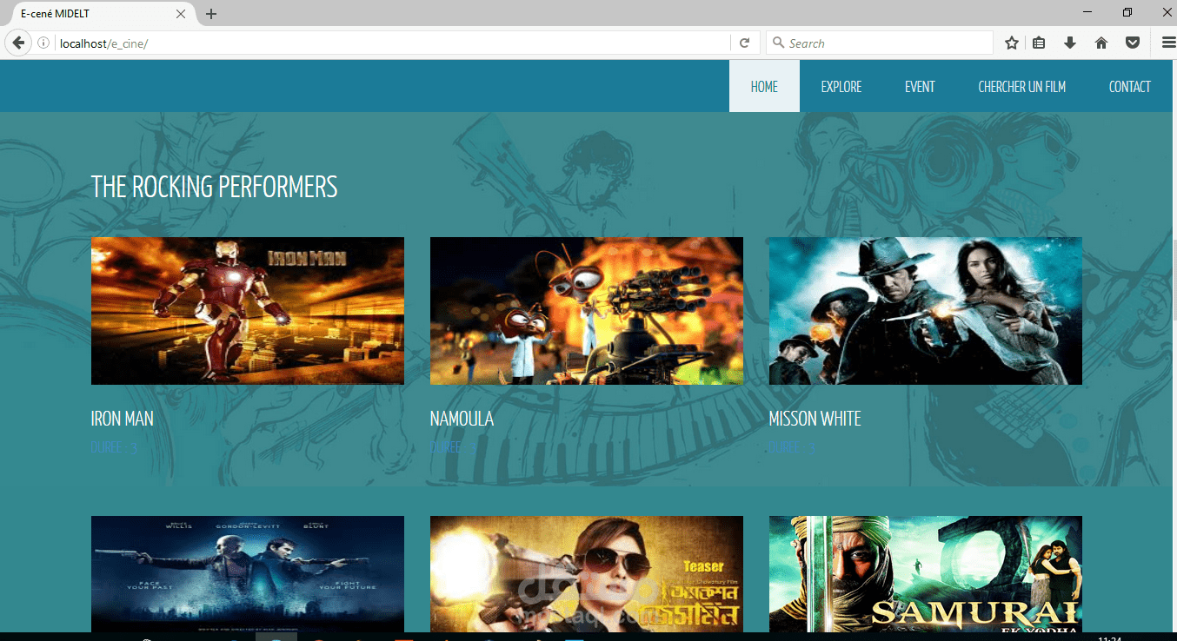Open the Samurai movie poster
This screenshot has height=641, width=1177.
[x=926, y=574]
